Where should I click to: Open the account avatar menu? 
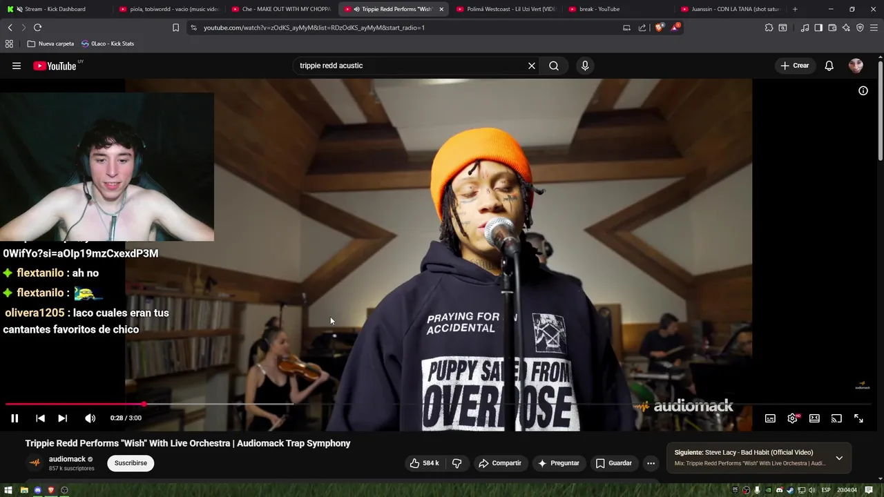(x=856, y=66)
